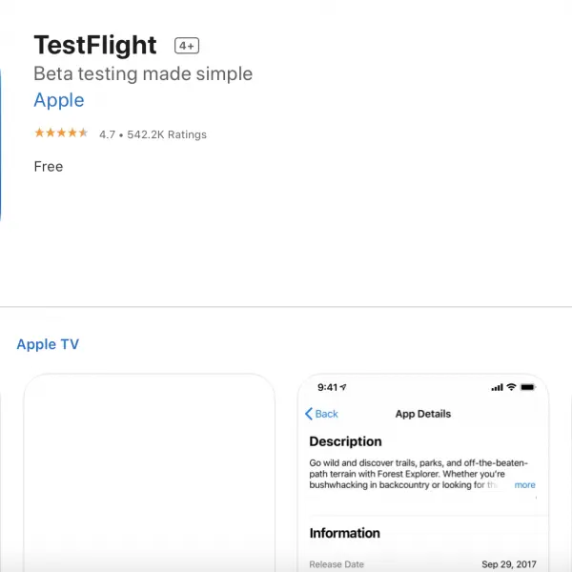Image resolution: width=572 pixels, height=572 pixels.
Task: Click the location arrow next to 9:41
Action: 343,387
